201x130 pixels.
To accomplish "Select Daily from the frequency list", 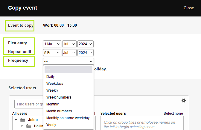I will (x=51, y=77).
